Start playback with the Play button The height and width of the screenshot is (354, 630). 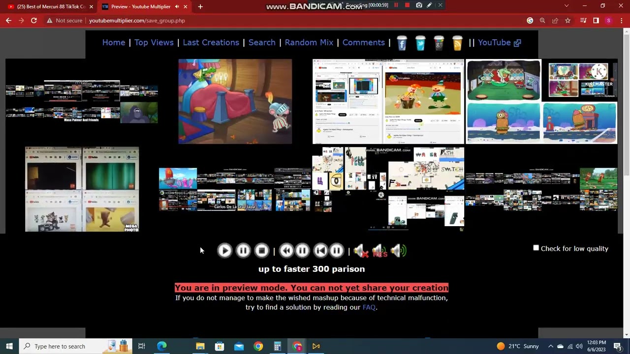pyautogui.click(x=224, y=251)
